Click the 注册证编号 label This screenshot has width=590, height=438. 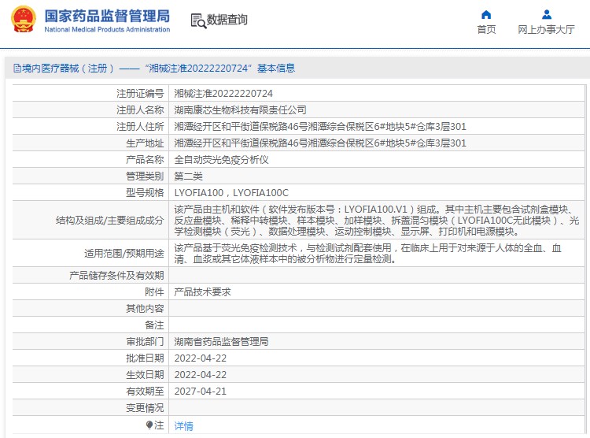pyautogui.click(x=140, y=94)
